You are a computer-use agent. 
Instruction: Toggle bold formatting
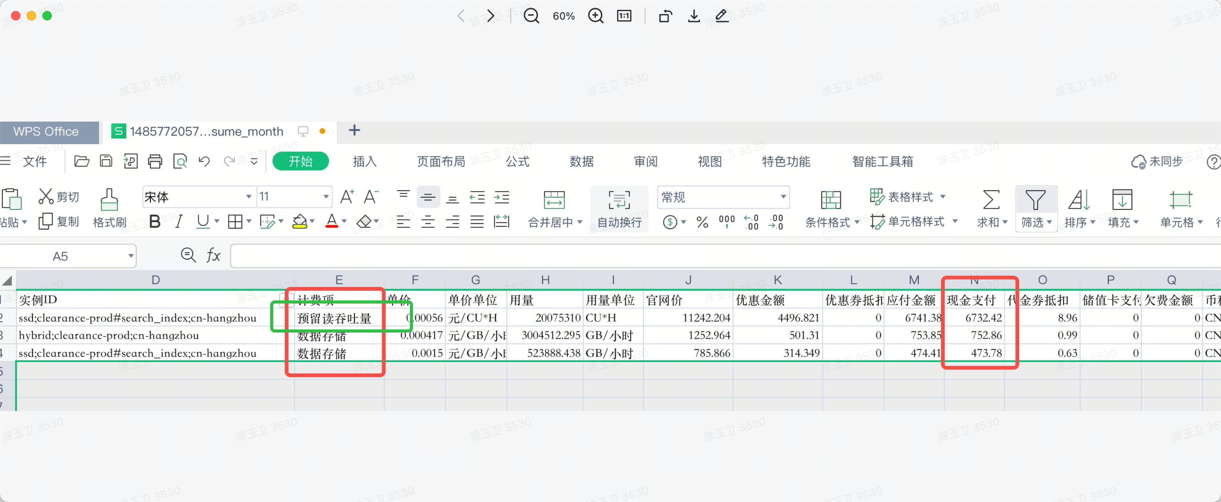155,222
